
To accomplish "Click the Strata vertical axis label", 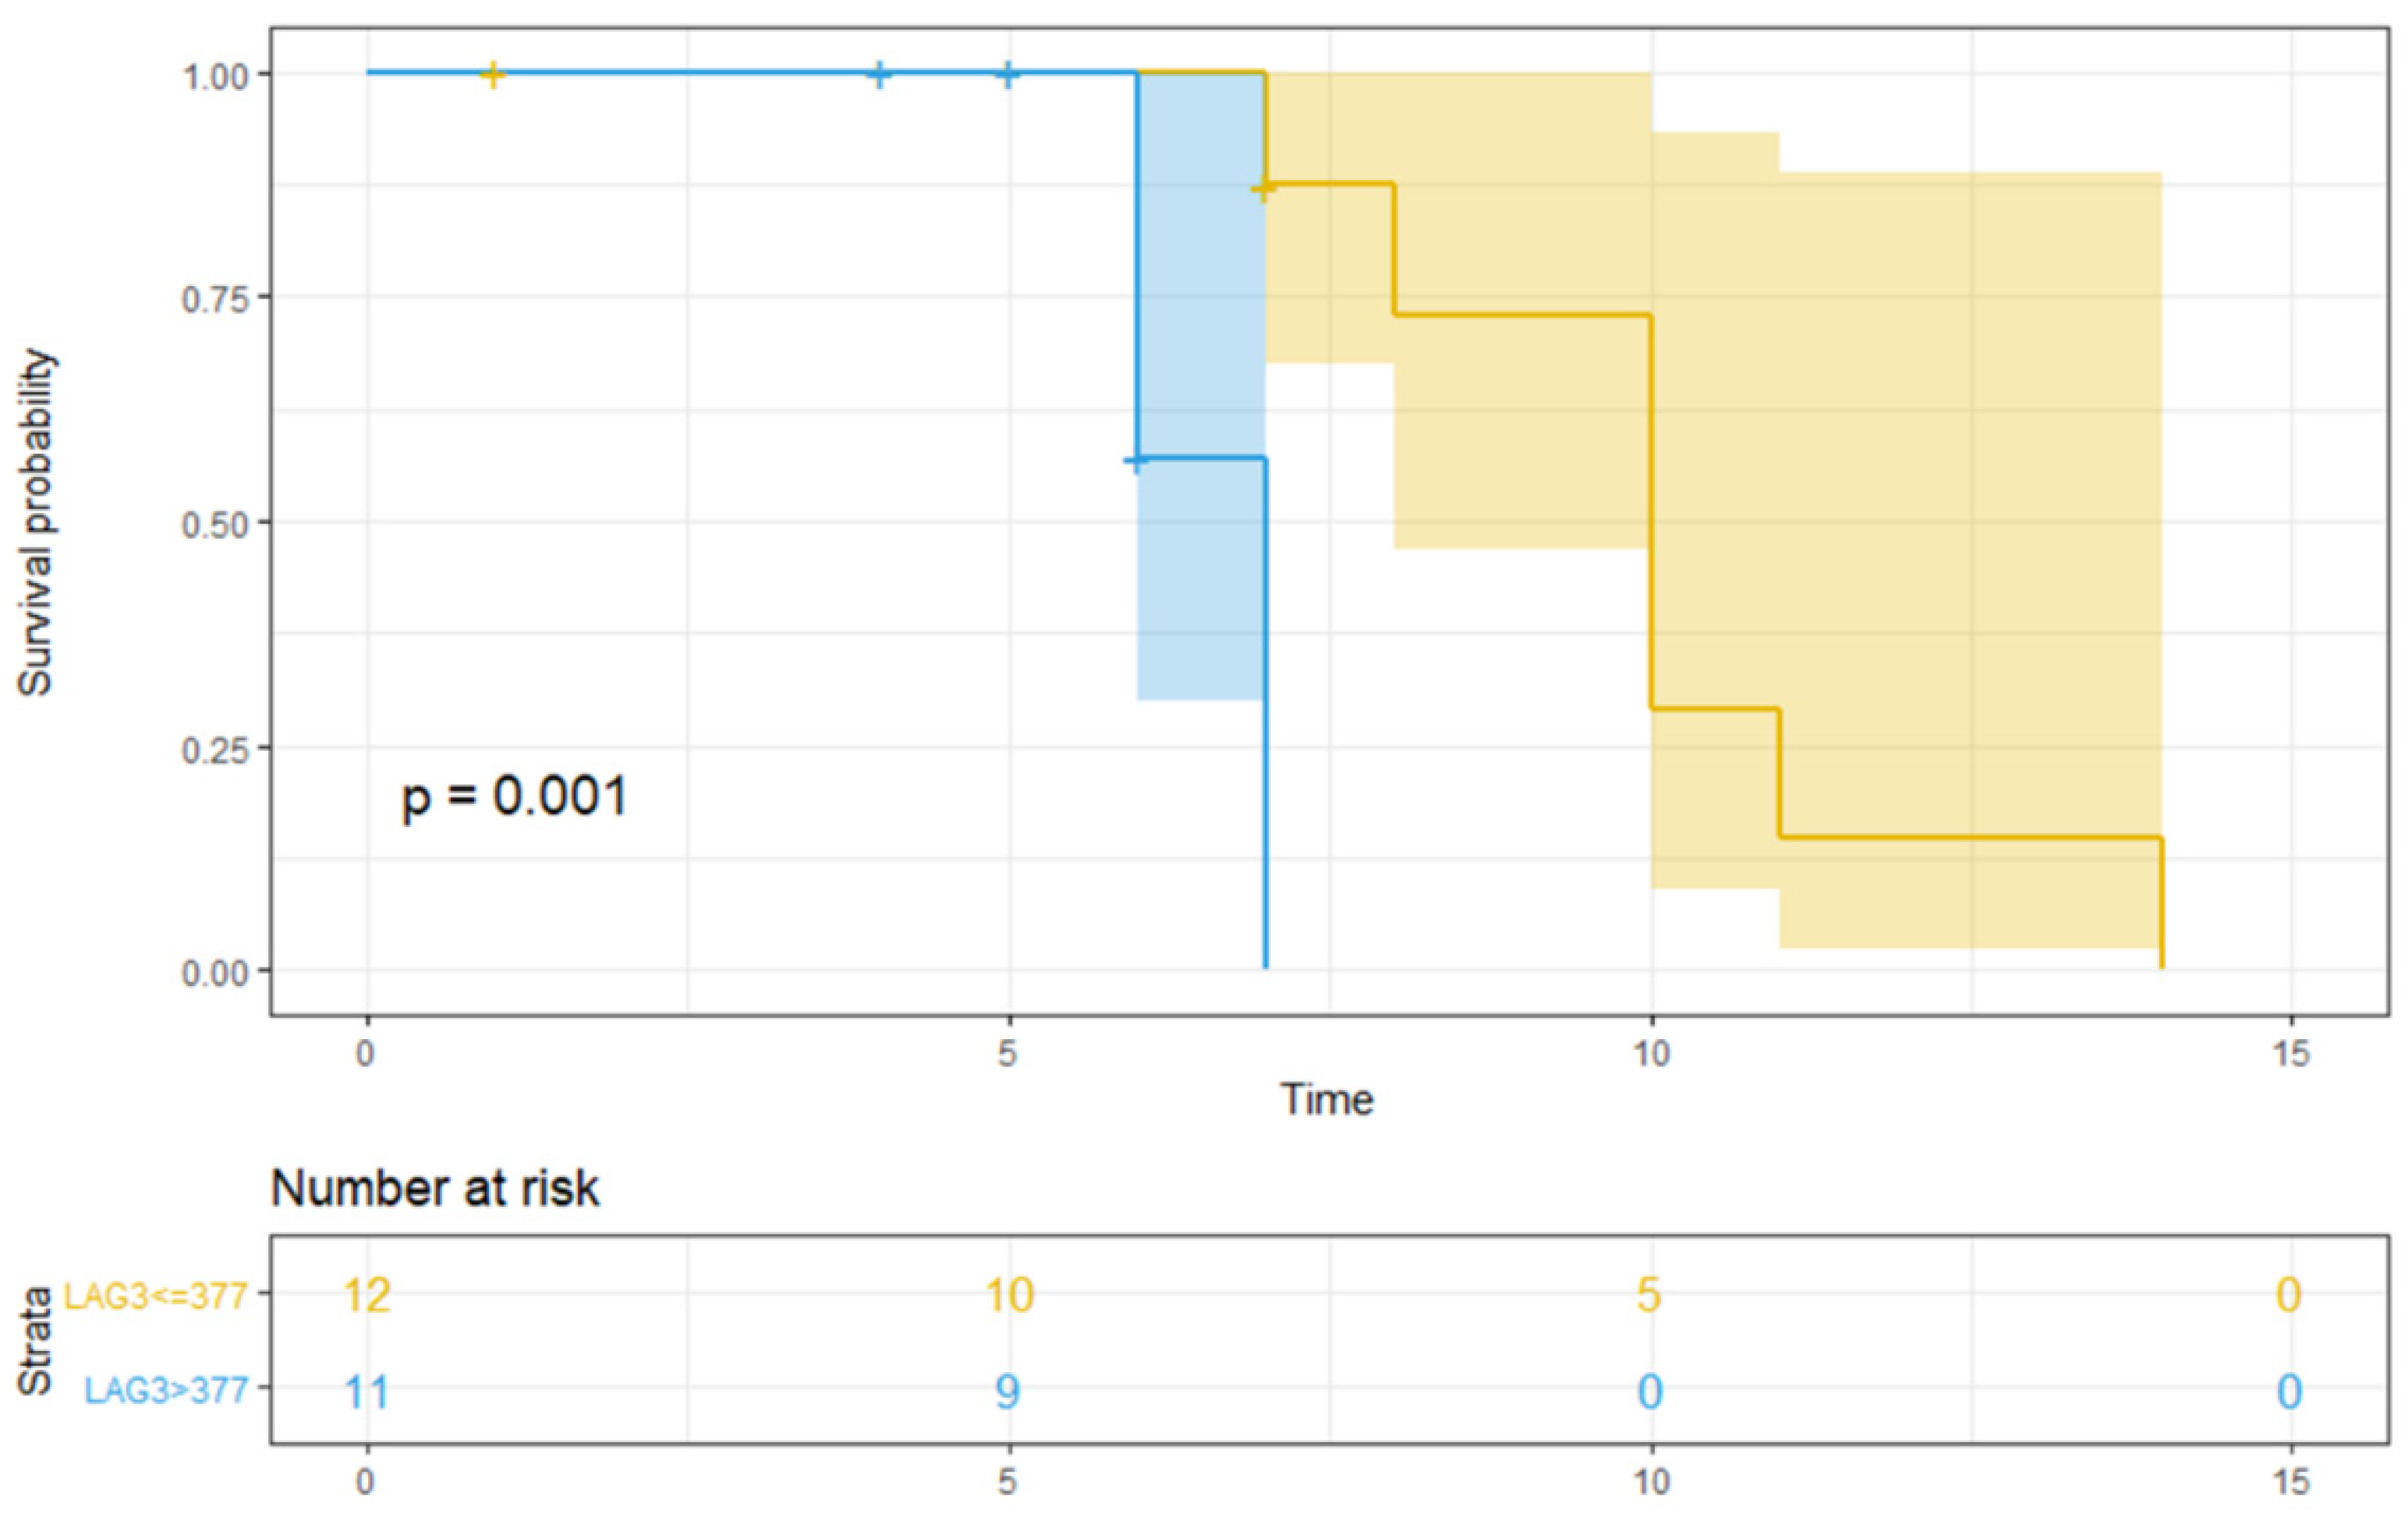I will pos(35,1343).
